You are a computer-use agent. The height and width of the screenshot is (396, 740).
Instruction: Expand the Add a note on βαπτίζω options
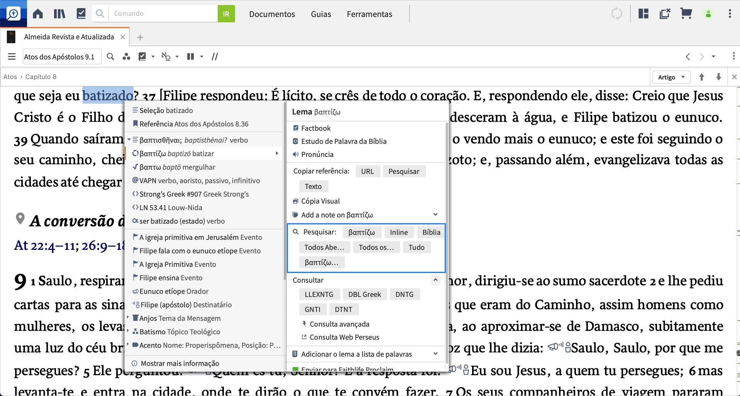coord(435,214)
